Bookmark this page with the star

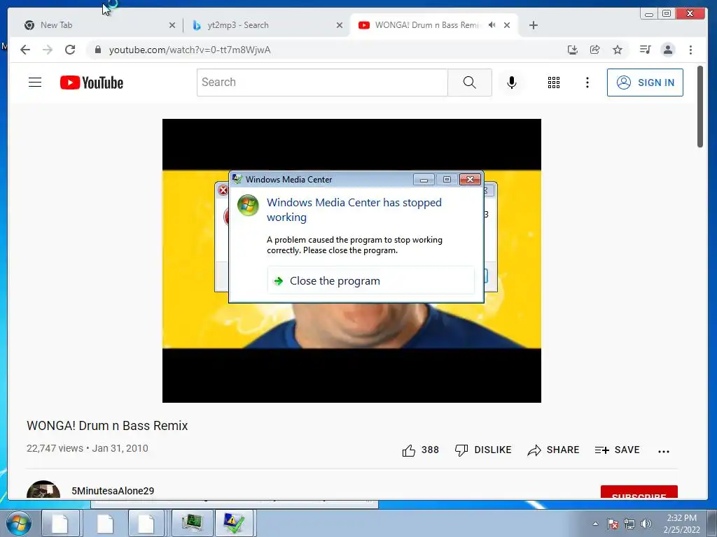click(618, 50)
